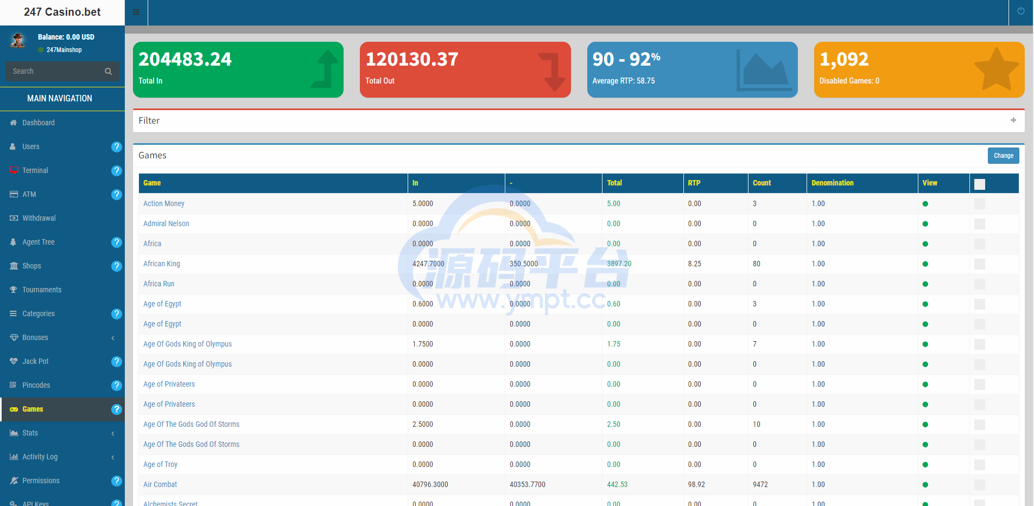Image resolution: width=1034 pixels, height=506 pixels.
Task: Open the Action Money game link
Action: pyautogui.click(x=163, y=203)
